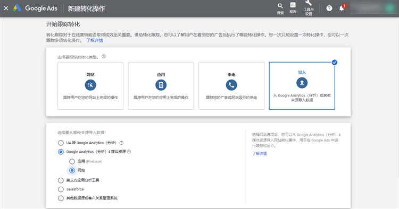Click the 开始跟踪转化 heading
The width and height of the screenshot is (399, 209).
coord(63,24)
